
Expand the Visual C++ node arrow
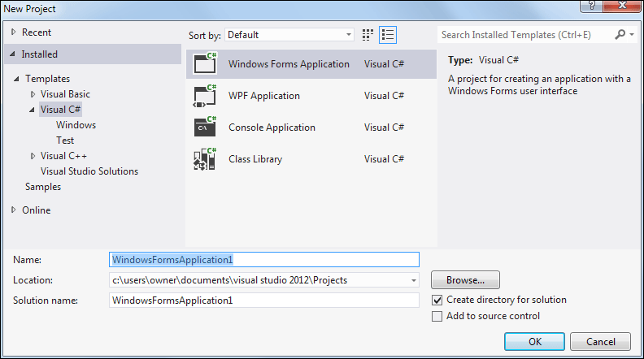33,156
